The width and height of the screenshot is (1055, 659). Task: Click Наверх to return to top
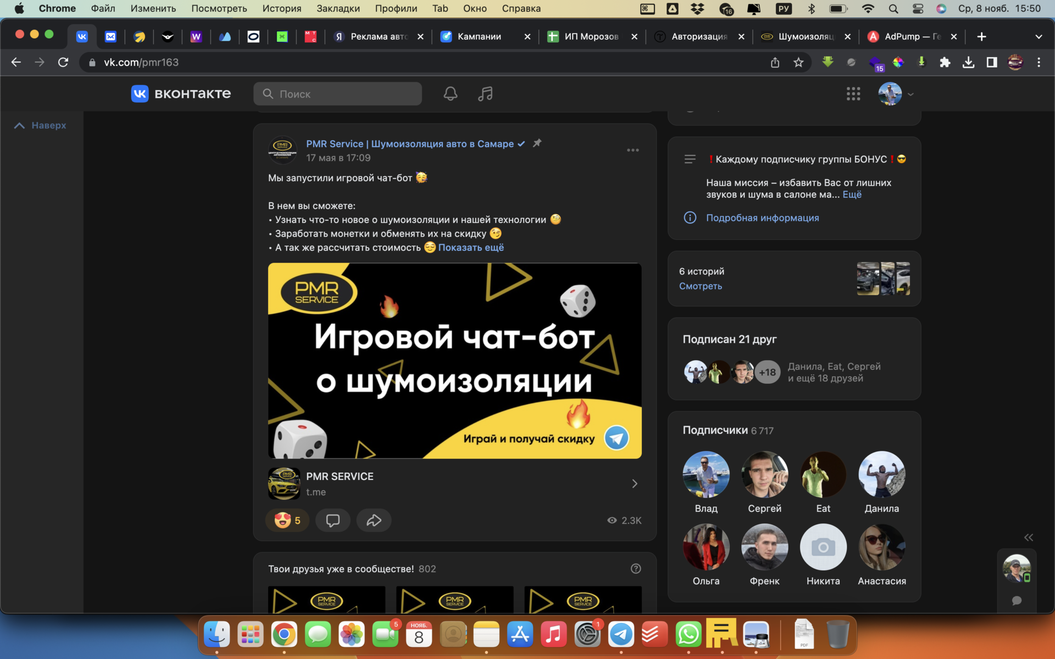point(41,125)
